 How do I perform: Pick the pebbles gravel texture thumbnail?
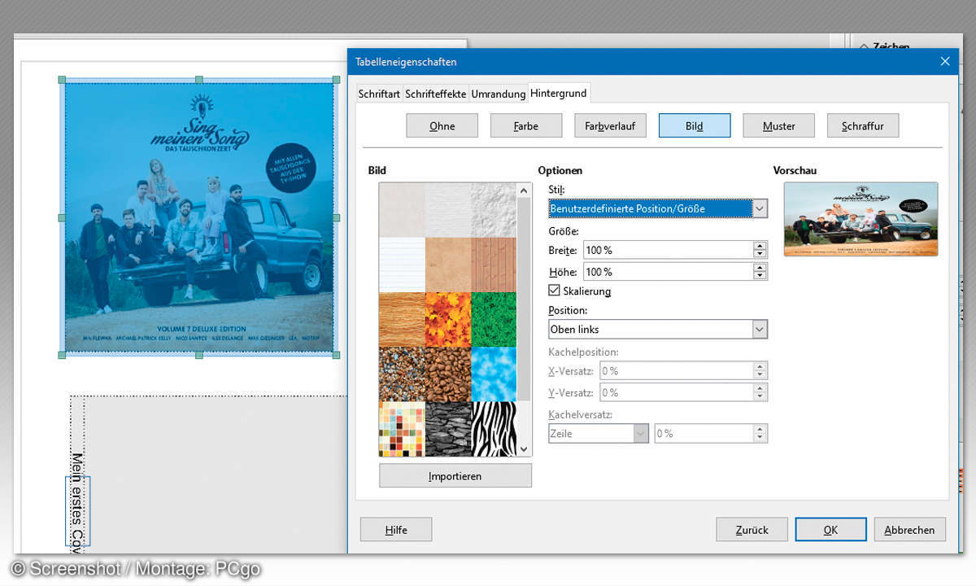[402, 374]
